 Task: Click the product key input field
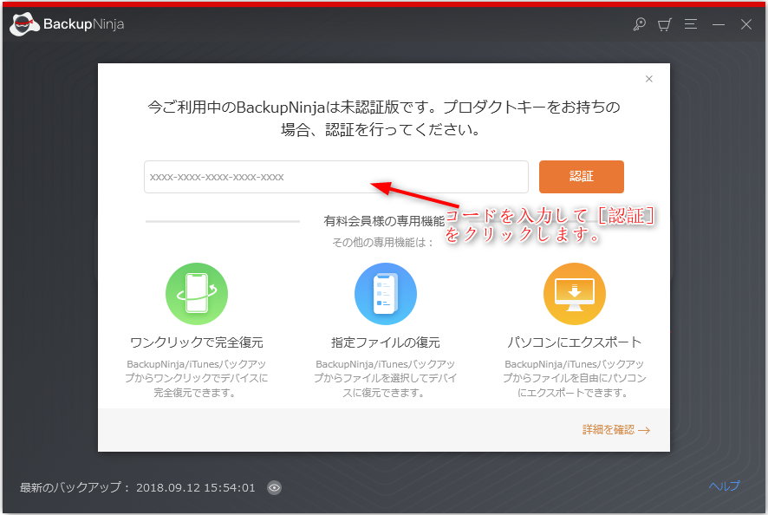336,177
